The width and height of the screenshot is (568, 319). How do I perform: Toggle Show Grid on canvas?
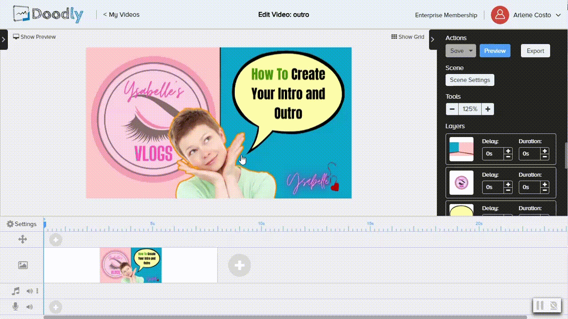click(407, 37)
